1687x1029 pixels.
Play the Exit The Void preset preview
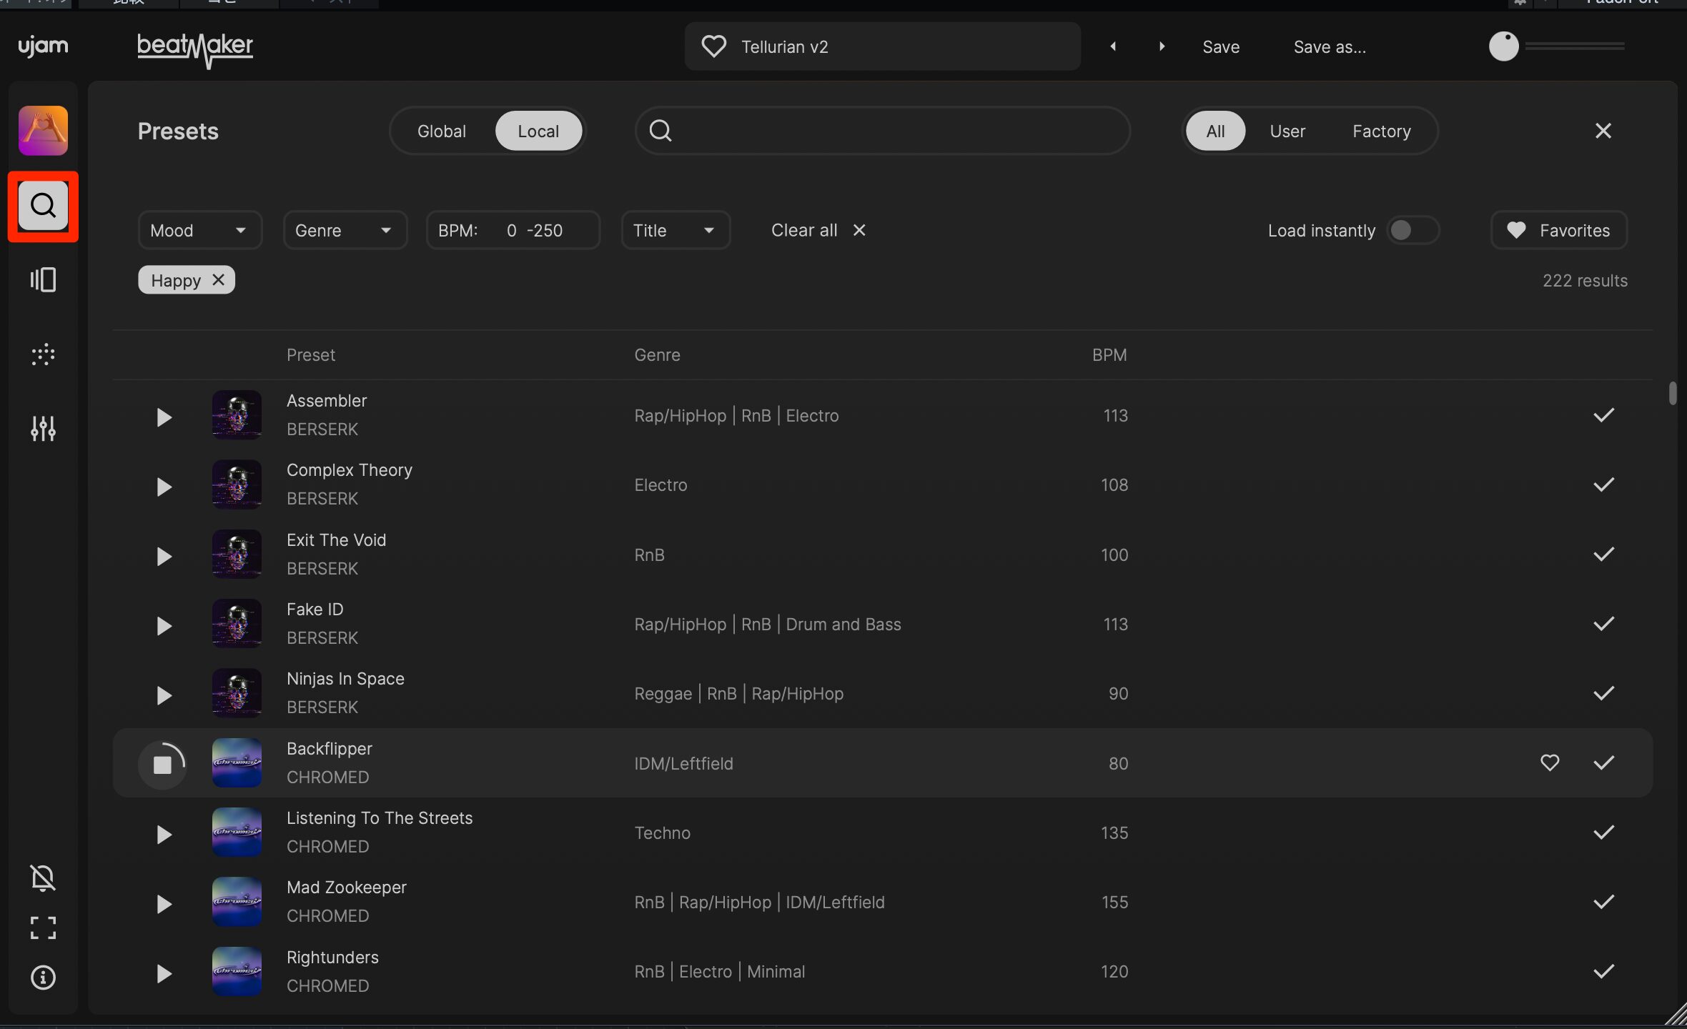click(x=164, y=556)
